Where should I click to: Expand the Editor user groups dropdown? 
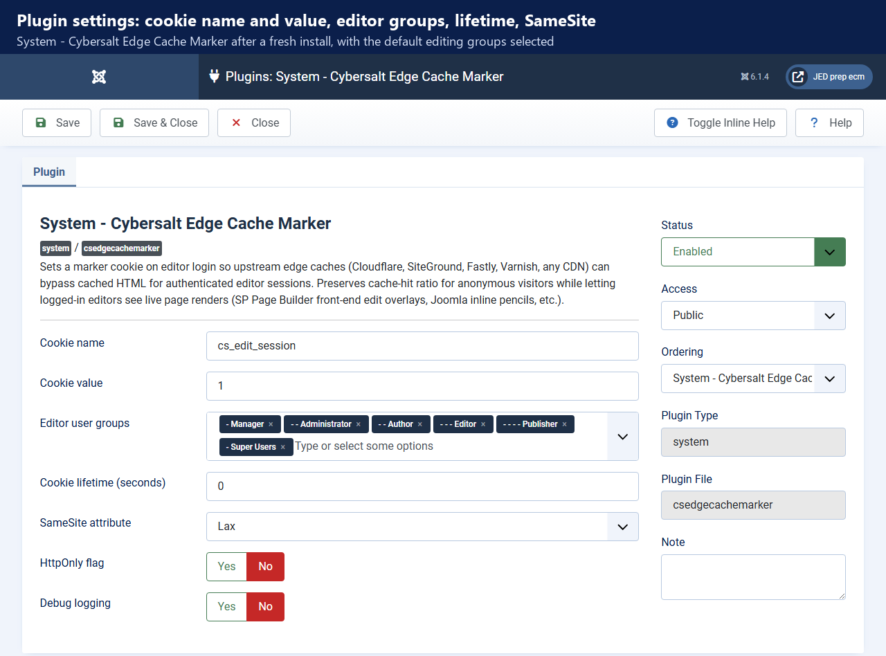click(x=623, y=437)
